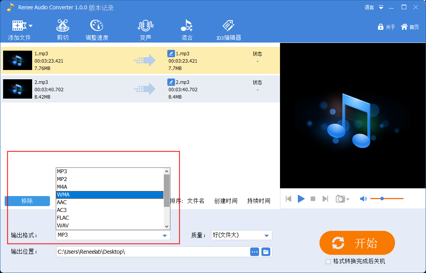This screenshot has height=273, width=426.
Task: Collapse the 输出格式 combo box arrow
Action: [165, 235]
